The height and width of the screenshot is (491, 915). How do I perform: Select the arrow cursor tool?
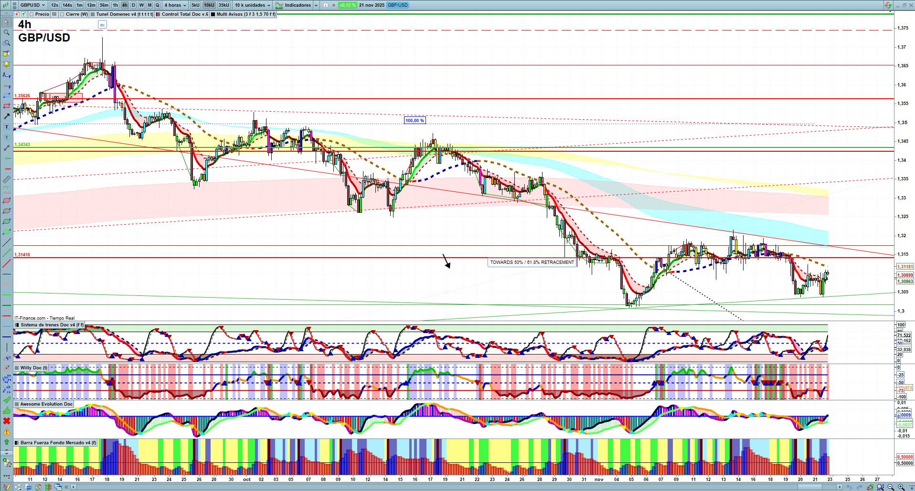point(6,22)
